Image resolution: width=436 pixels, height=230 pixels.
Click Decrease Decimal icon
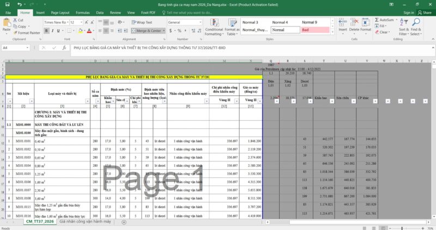point(199,31)
